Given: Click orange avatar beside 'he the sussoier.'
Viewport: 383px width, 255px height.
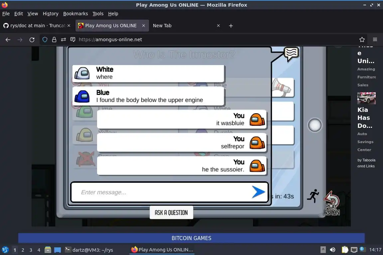Looking at the screenshot, I should click(x=257, y=166).
